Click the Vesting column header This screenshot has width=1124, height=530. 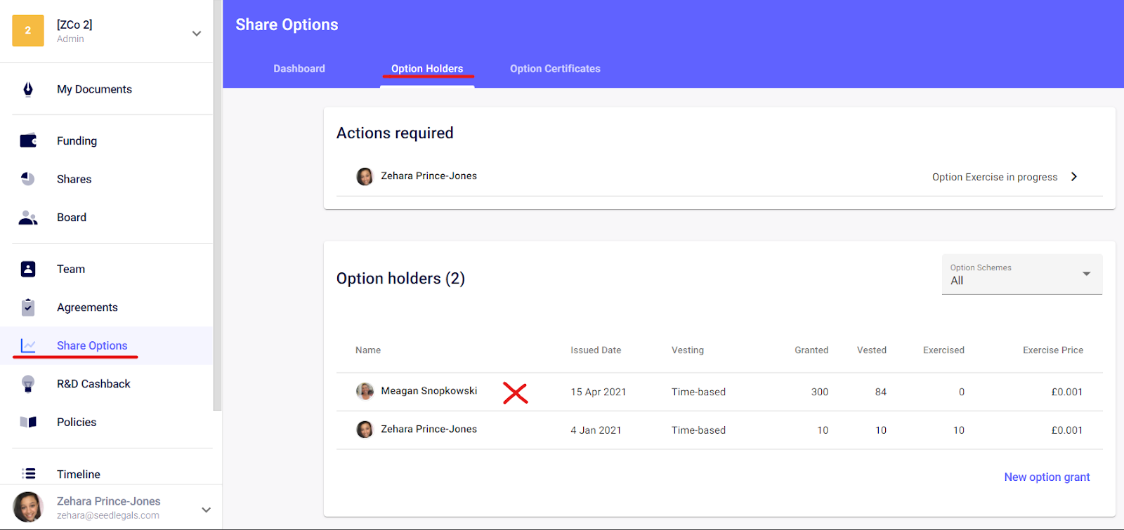[x=688, y=350]
